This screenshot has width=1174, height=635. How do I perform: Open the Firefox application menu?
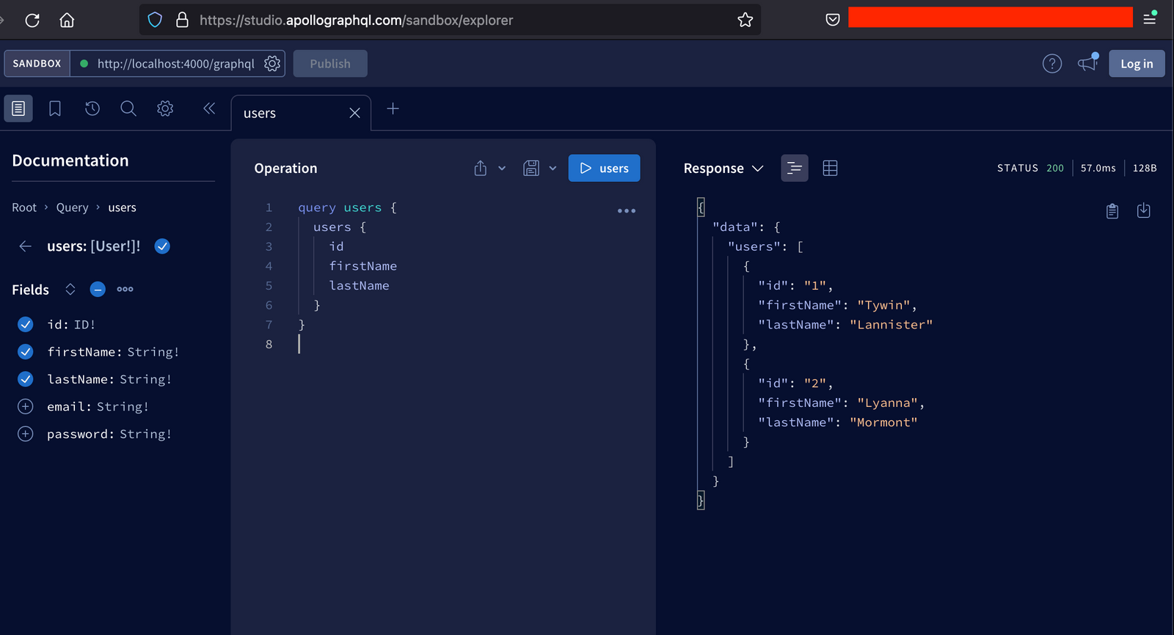[x=1150, y=19]
